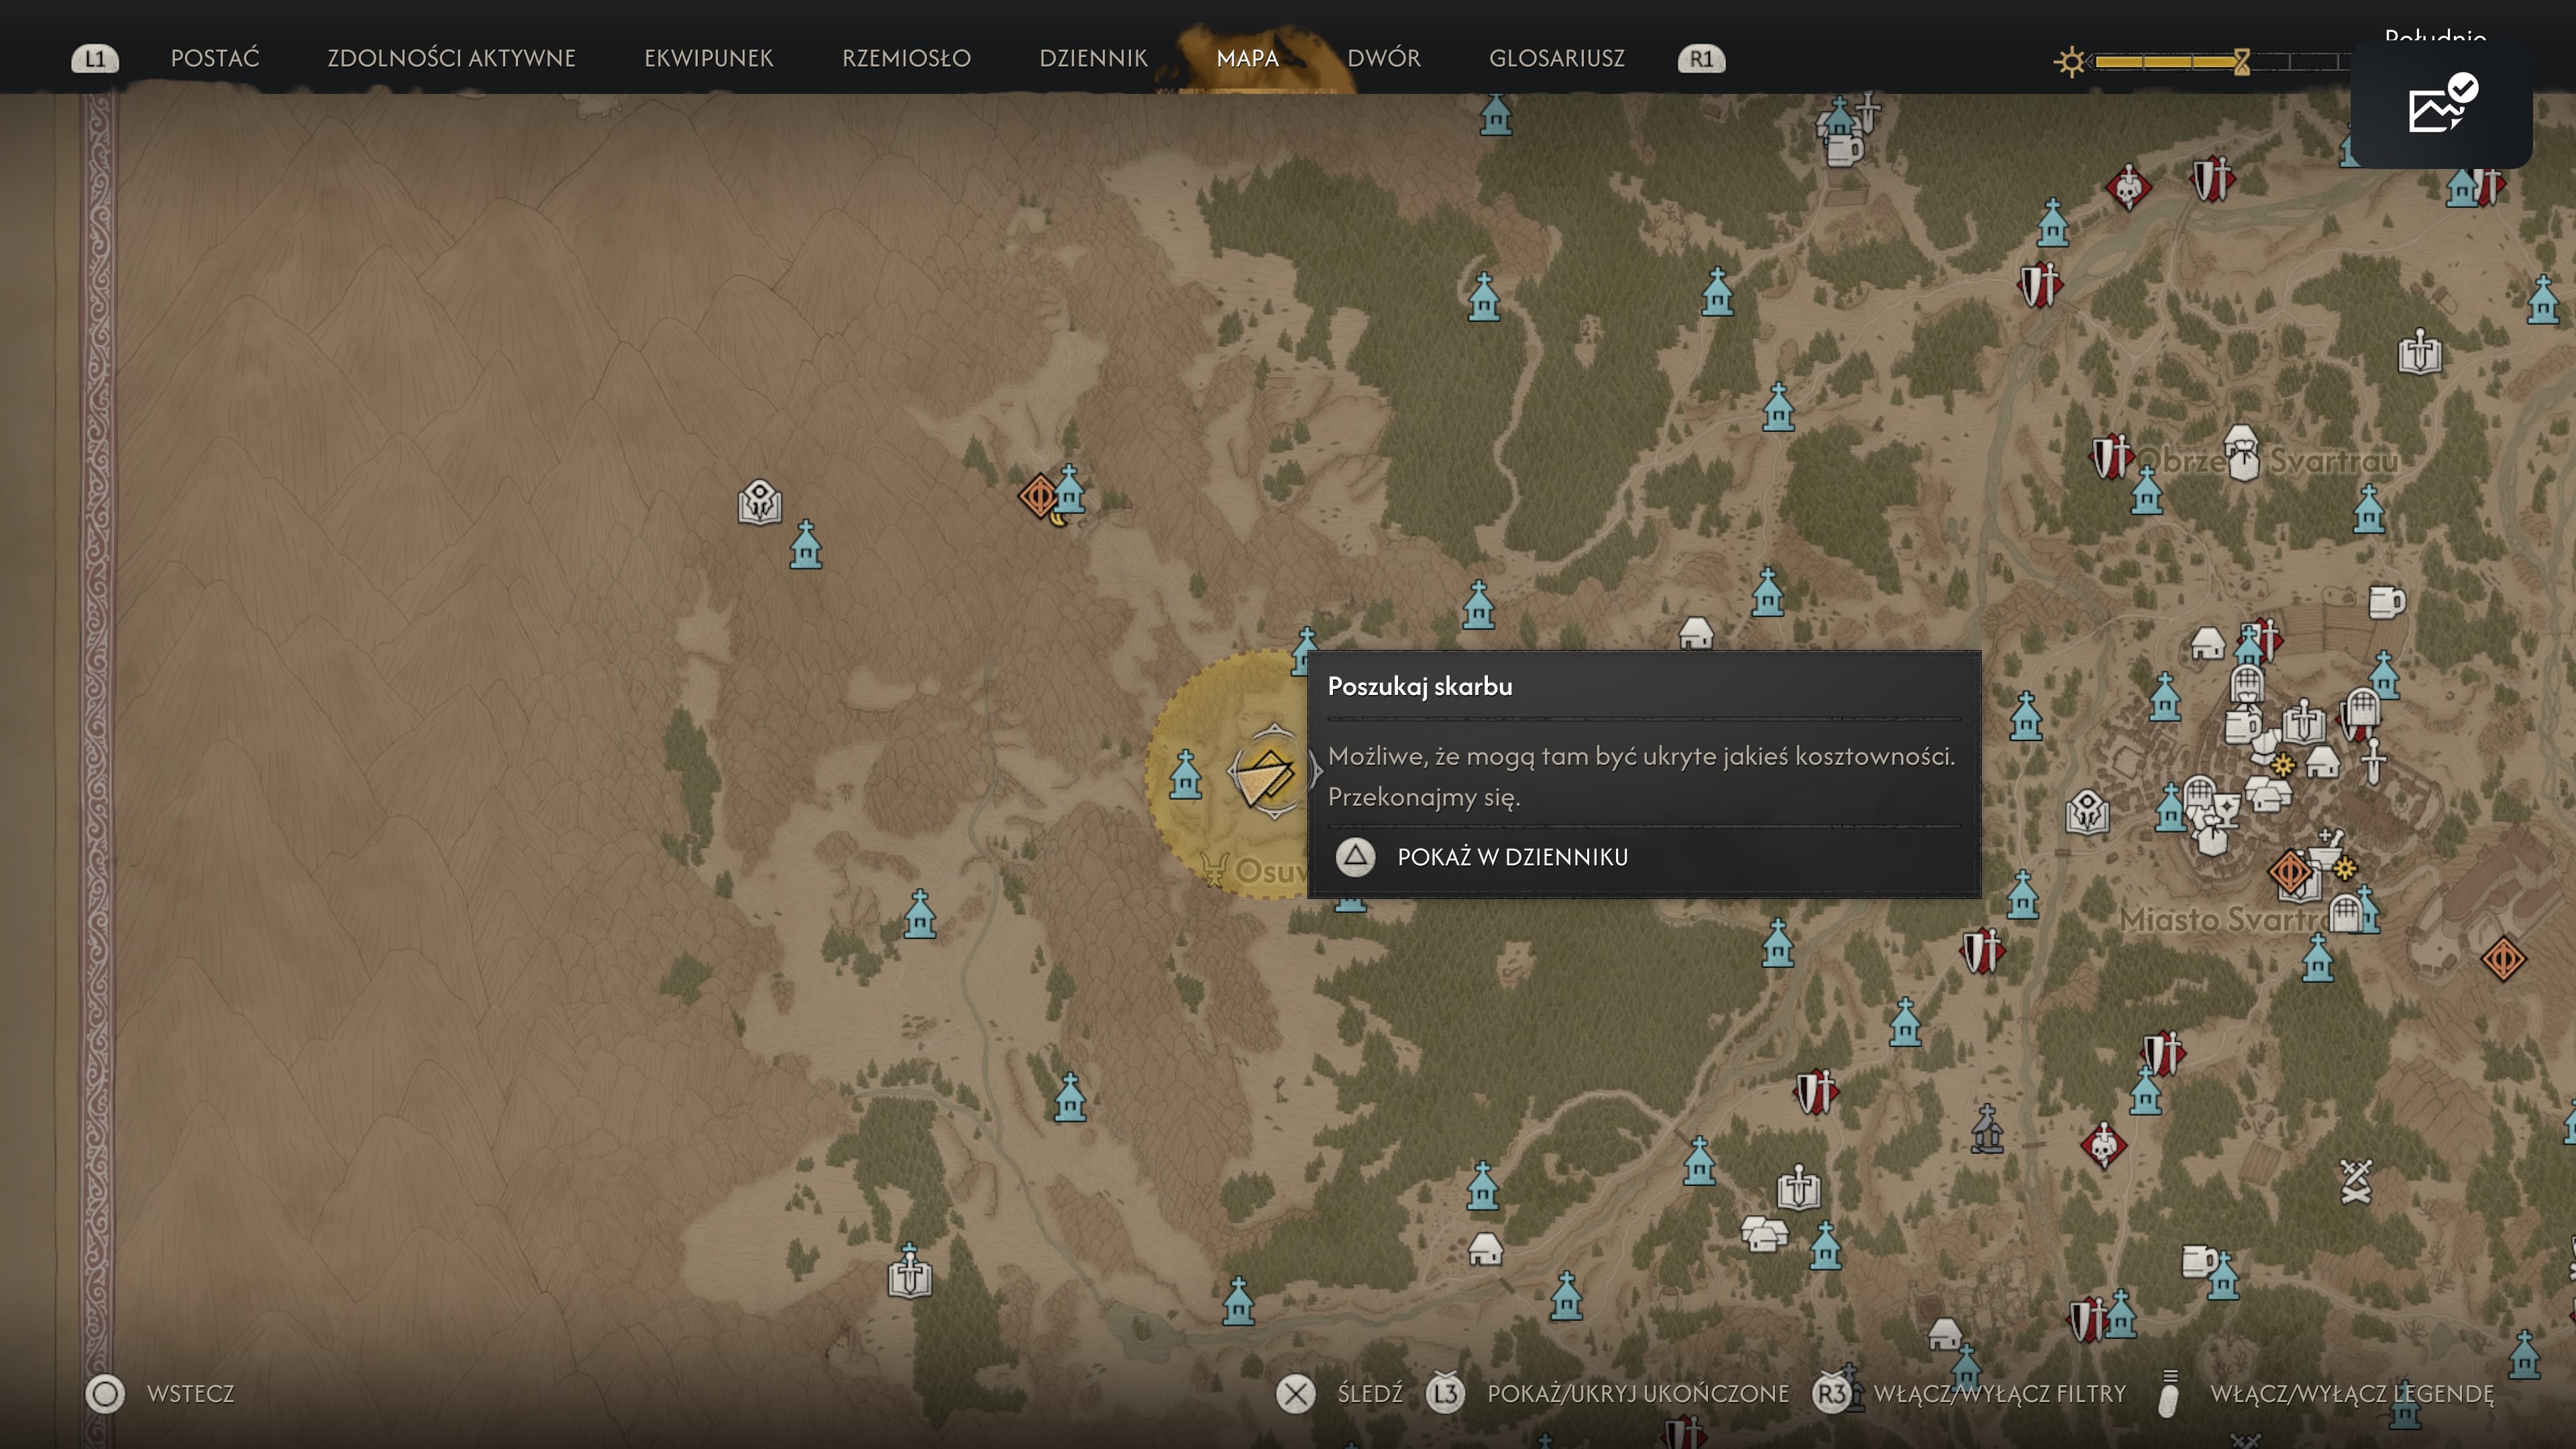
Task: Toggle WŁĄCZ/WYŁĄCZ LEGENDĘ map legend
Action: (x=2325, y=1393)
